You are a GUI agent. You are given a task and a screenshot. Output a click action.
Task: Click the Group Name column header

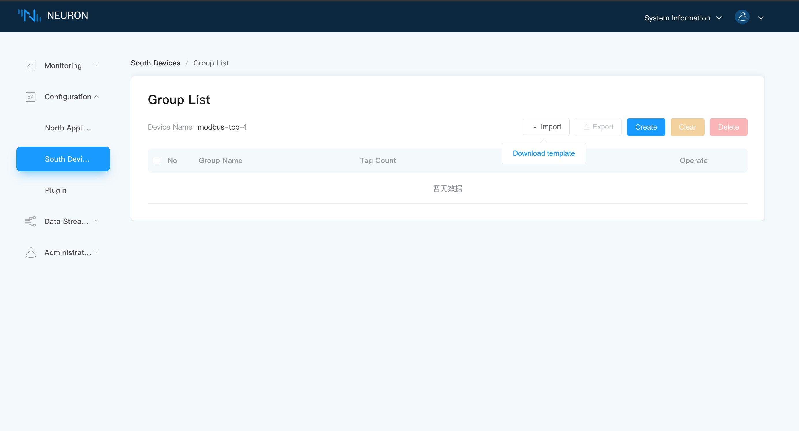point(221,160)
